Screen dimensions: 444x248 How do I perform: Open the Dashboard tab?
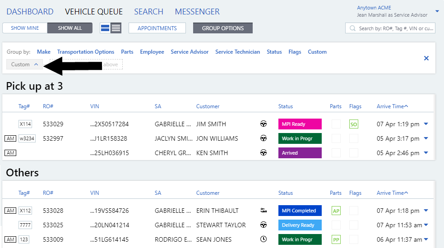click(30, 12)
